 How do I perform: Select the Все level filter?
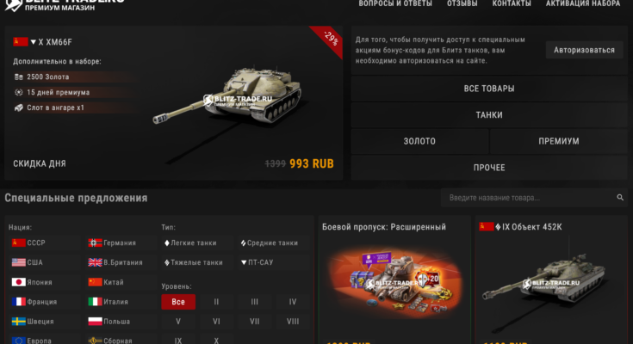coord(178,302)
